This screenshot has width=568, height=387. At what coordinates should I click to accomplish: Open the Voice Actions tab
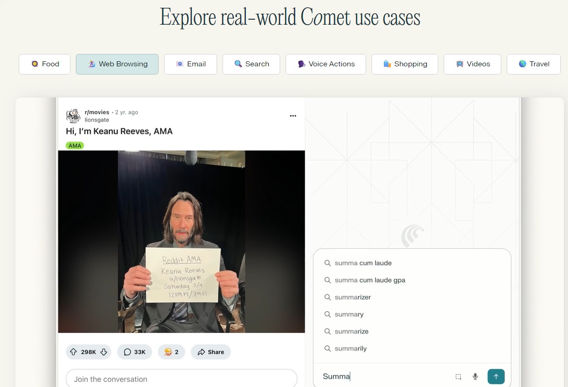point(326,64)
